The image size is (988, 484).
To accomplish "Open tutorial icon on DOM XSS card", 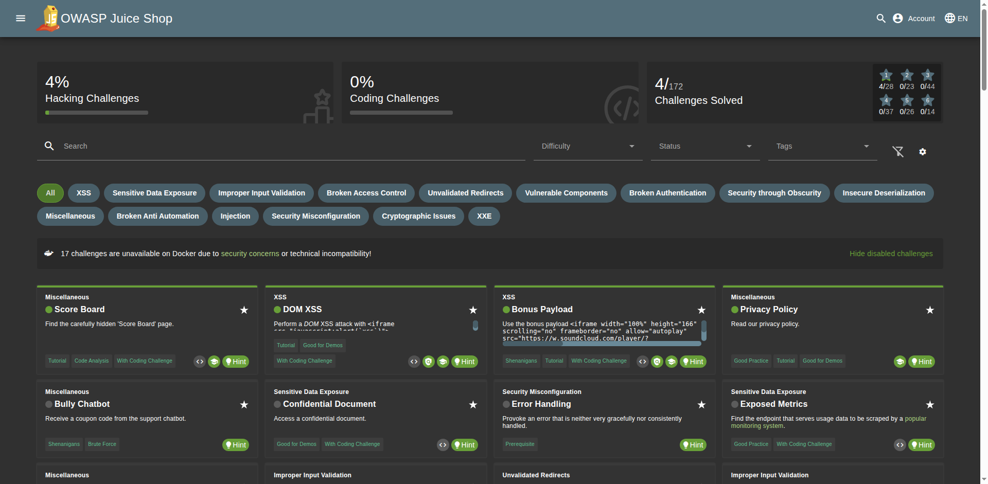I will coord(443,362).
